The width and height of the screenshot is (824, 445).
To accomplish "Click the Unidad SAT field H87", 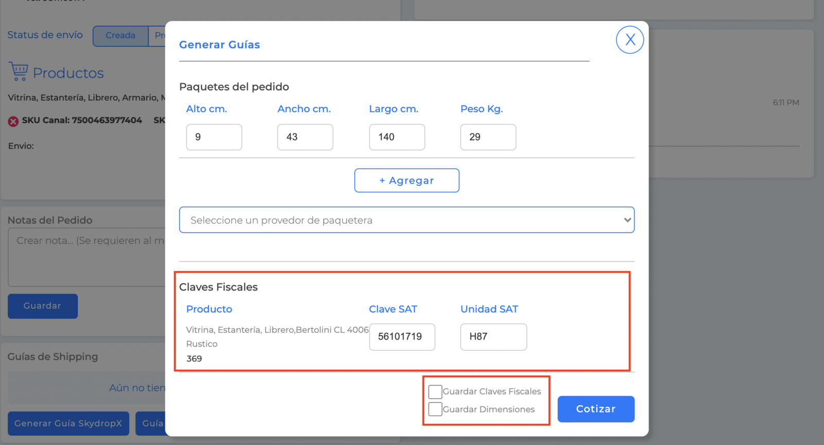I will (x=494, y=337).
